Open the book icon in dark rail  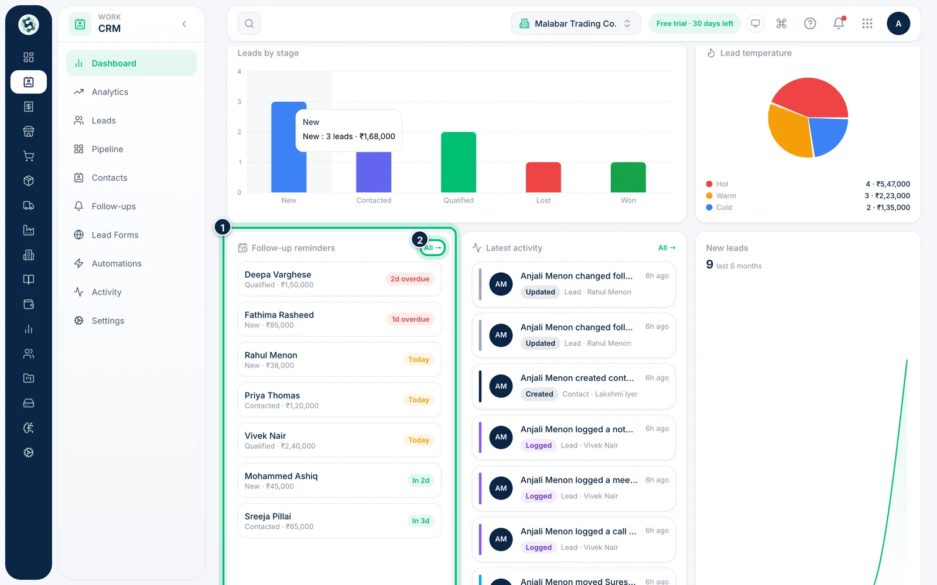click(29, 280)
